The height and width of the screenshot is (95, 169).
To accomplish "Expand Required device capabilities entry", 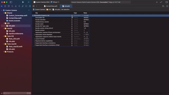I will 34,41.
